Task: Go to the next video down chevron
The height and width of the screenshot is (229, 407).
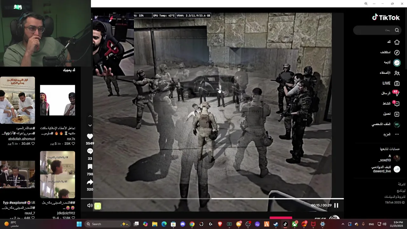Action: tap(90, 125)
